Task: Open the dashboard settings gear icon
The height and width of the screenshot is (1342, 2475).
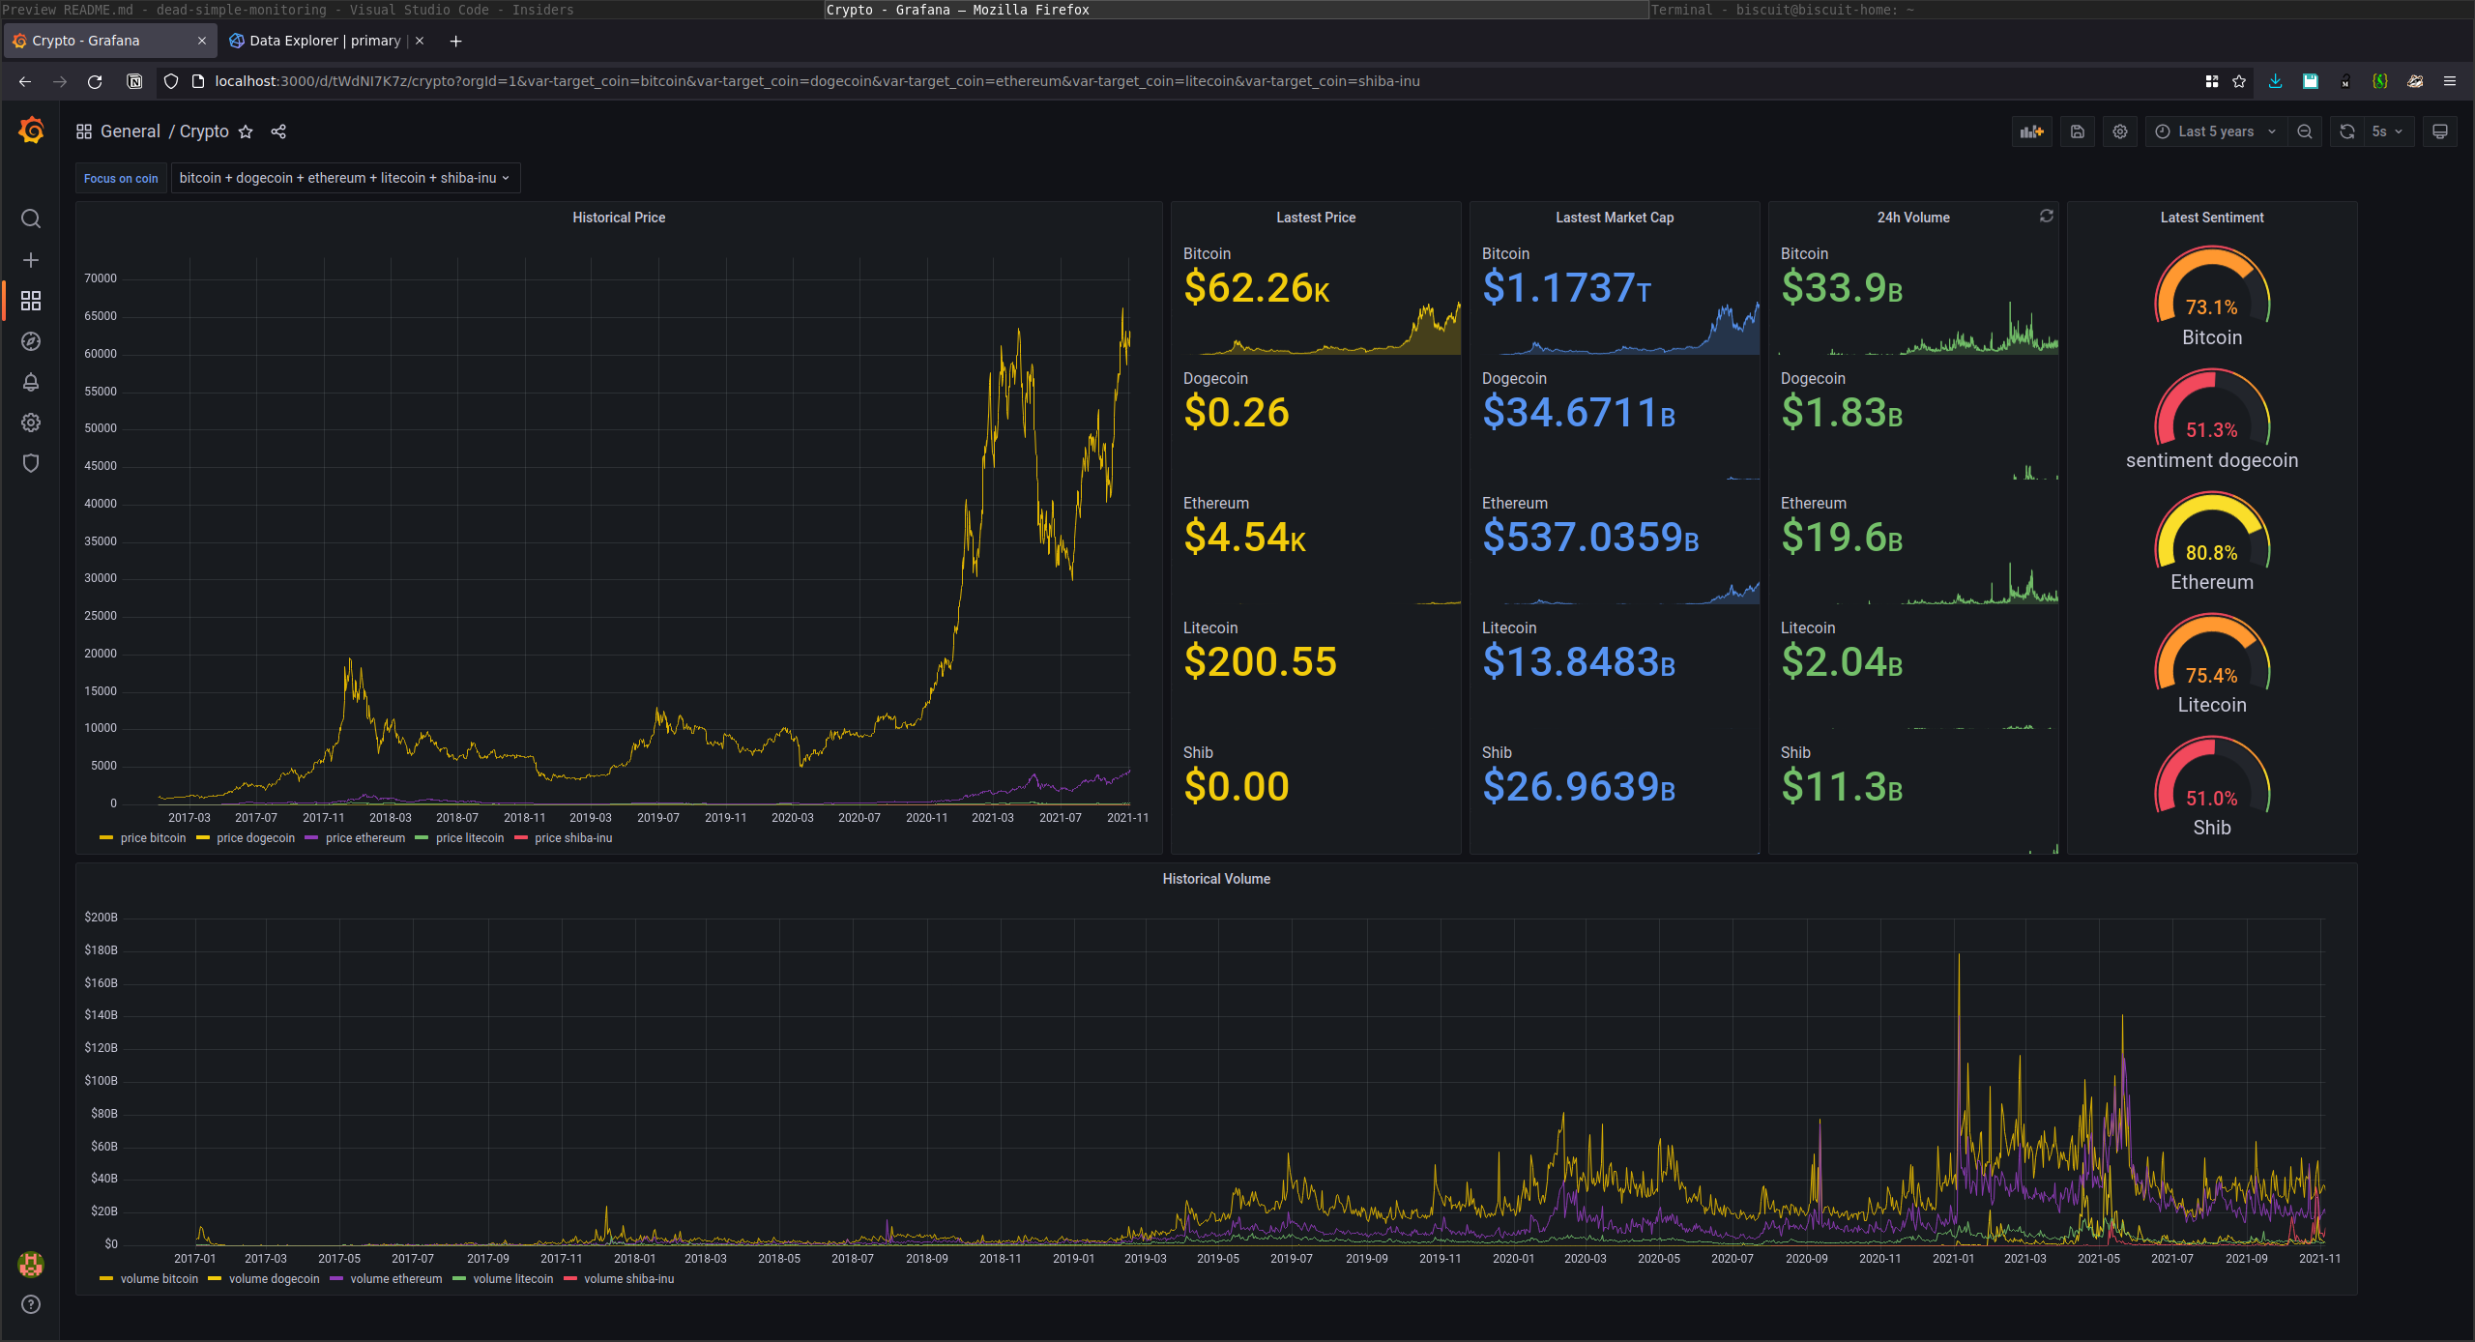Action: point(2119,131)
